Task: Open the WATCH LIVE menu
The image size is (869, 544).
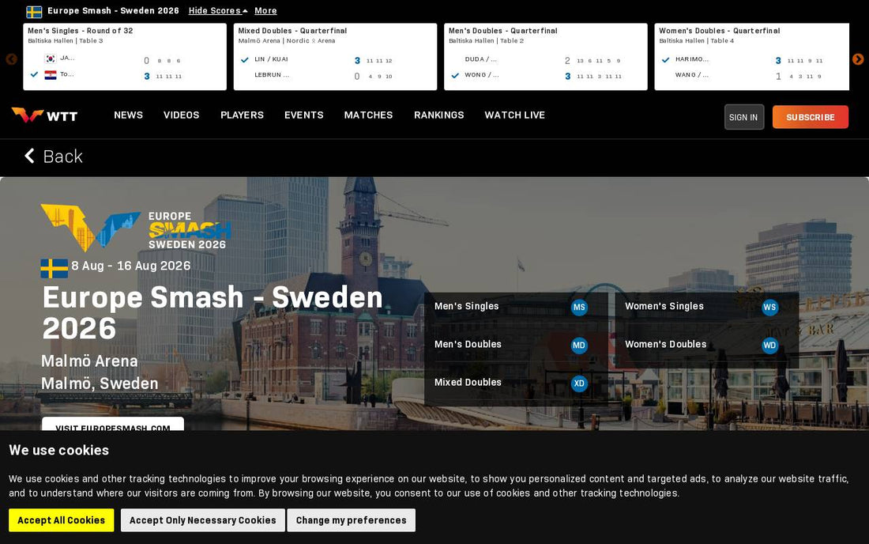Action: [x=515, y=115]
